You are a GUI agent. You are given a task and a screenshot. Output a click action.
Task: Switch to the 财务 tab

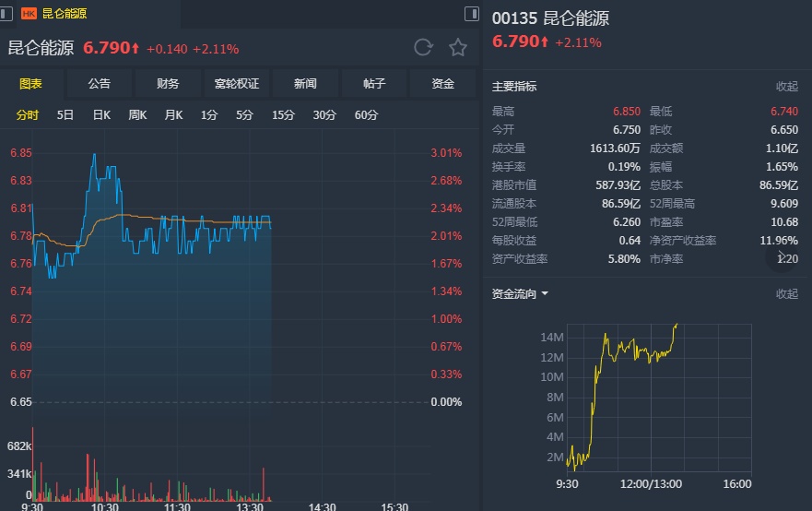coord(168,83)
